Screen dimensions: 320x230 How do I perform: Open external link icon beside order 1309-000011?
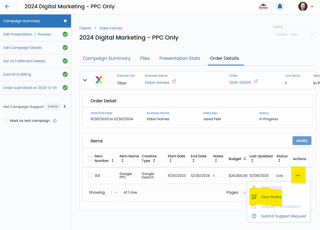coord(256,81)
